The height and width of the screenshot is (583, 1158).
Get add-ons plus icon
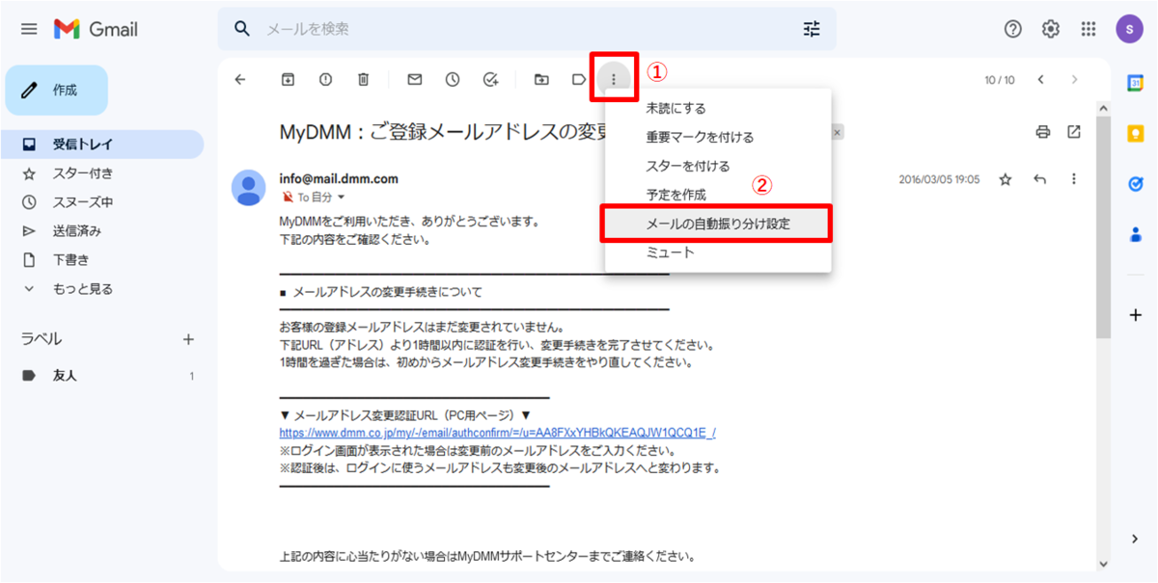pos(1136,315)
